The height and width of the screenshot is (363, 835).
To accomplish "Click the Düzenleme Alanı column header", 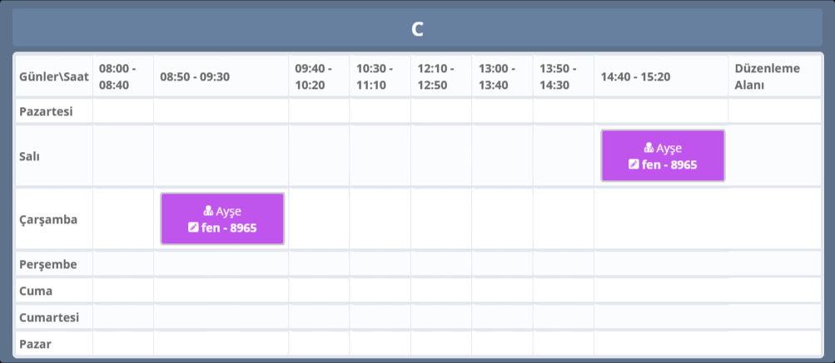I will tap(774, 76).
